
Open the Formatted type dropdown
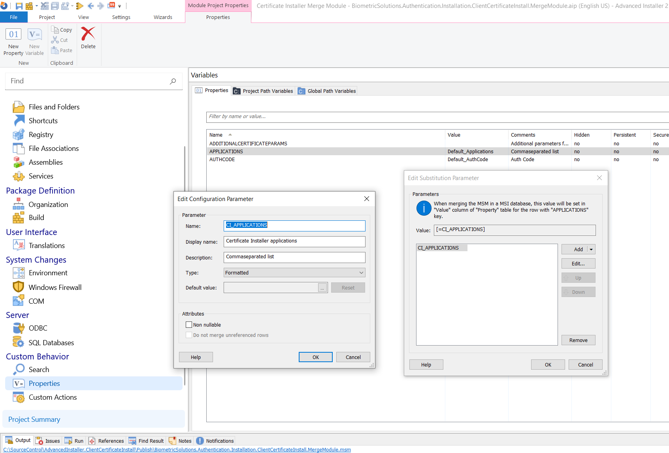tap(360, 273)
